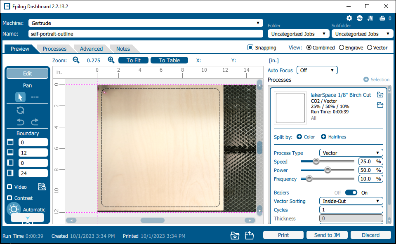This screenshot has width=396, height=244.
Task: Click the image search icon beside Video
Action: pos(42,187)
